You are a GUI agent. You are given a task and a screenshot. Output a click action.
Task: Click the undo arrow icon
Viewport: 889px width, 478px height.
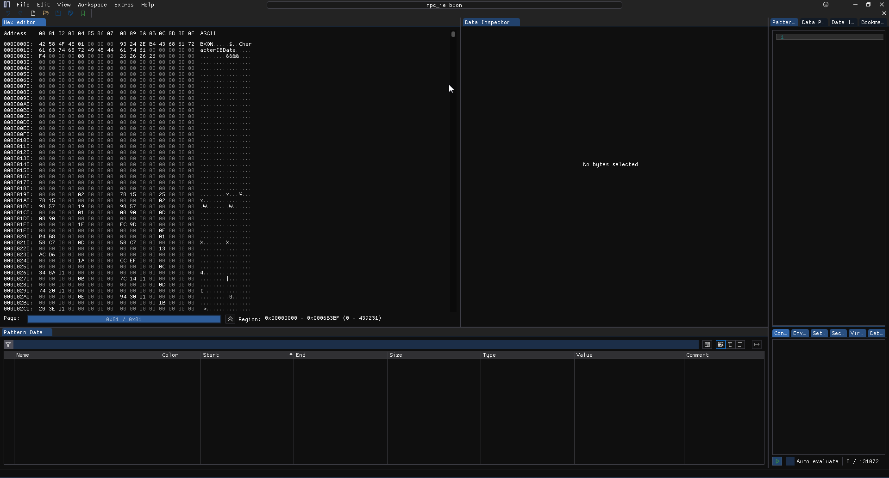pos(8,13)
